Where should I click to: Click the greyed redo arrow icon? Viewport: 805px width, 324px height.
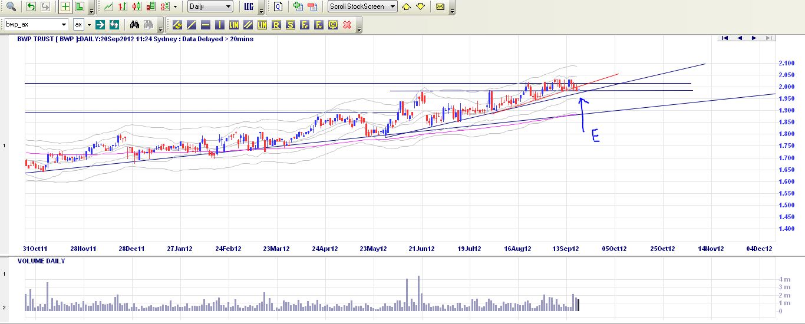click(45, 7)
